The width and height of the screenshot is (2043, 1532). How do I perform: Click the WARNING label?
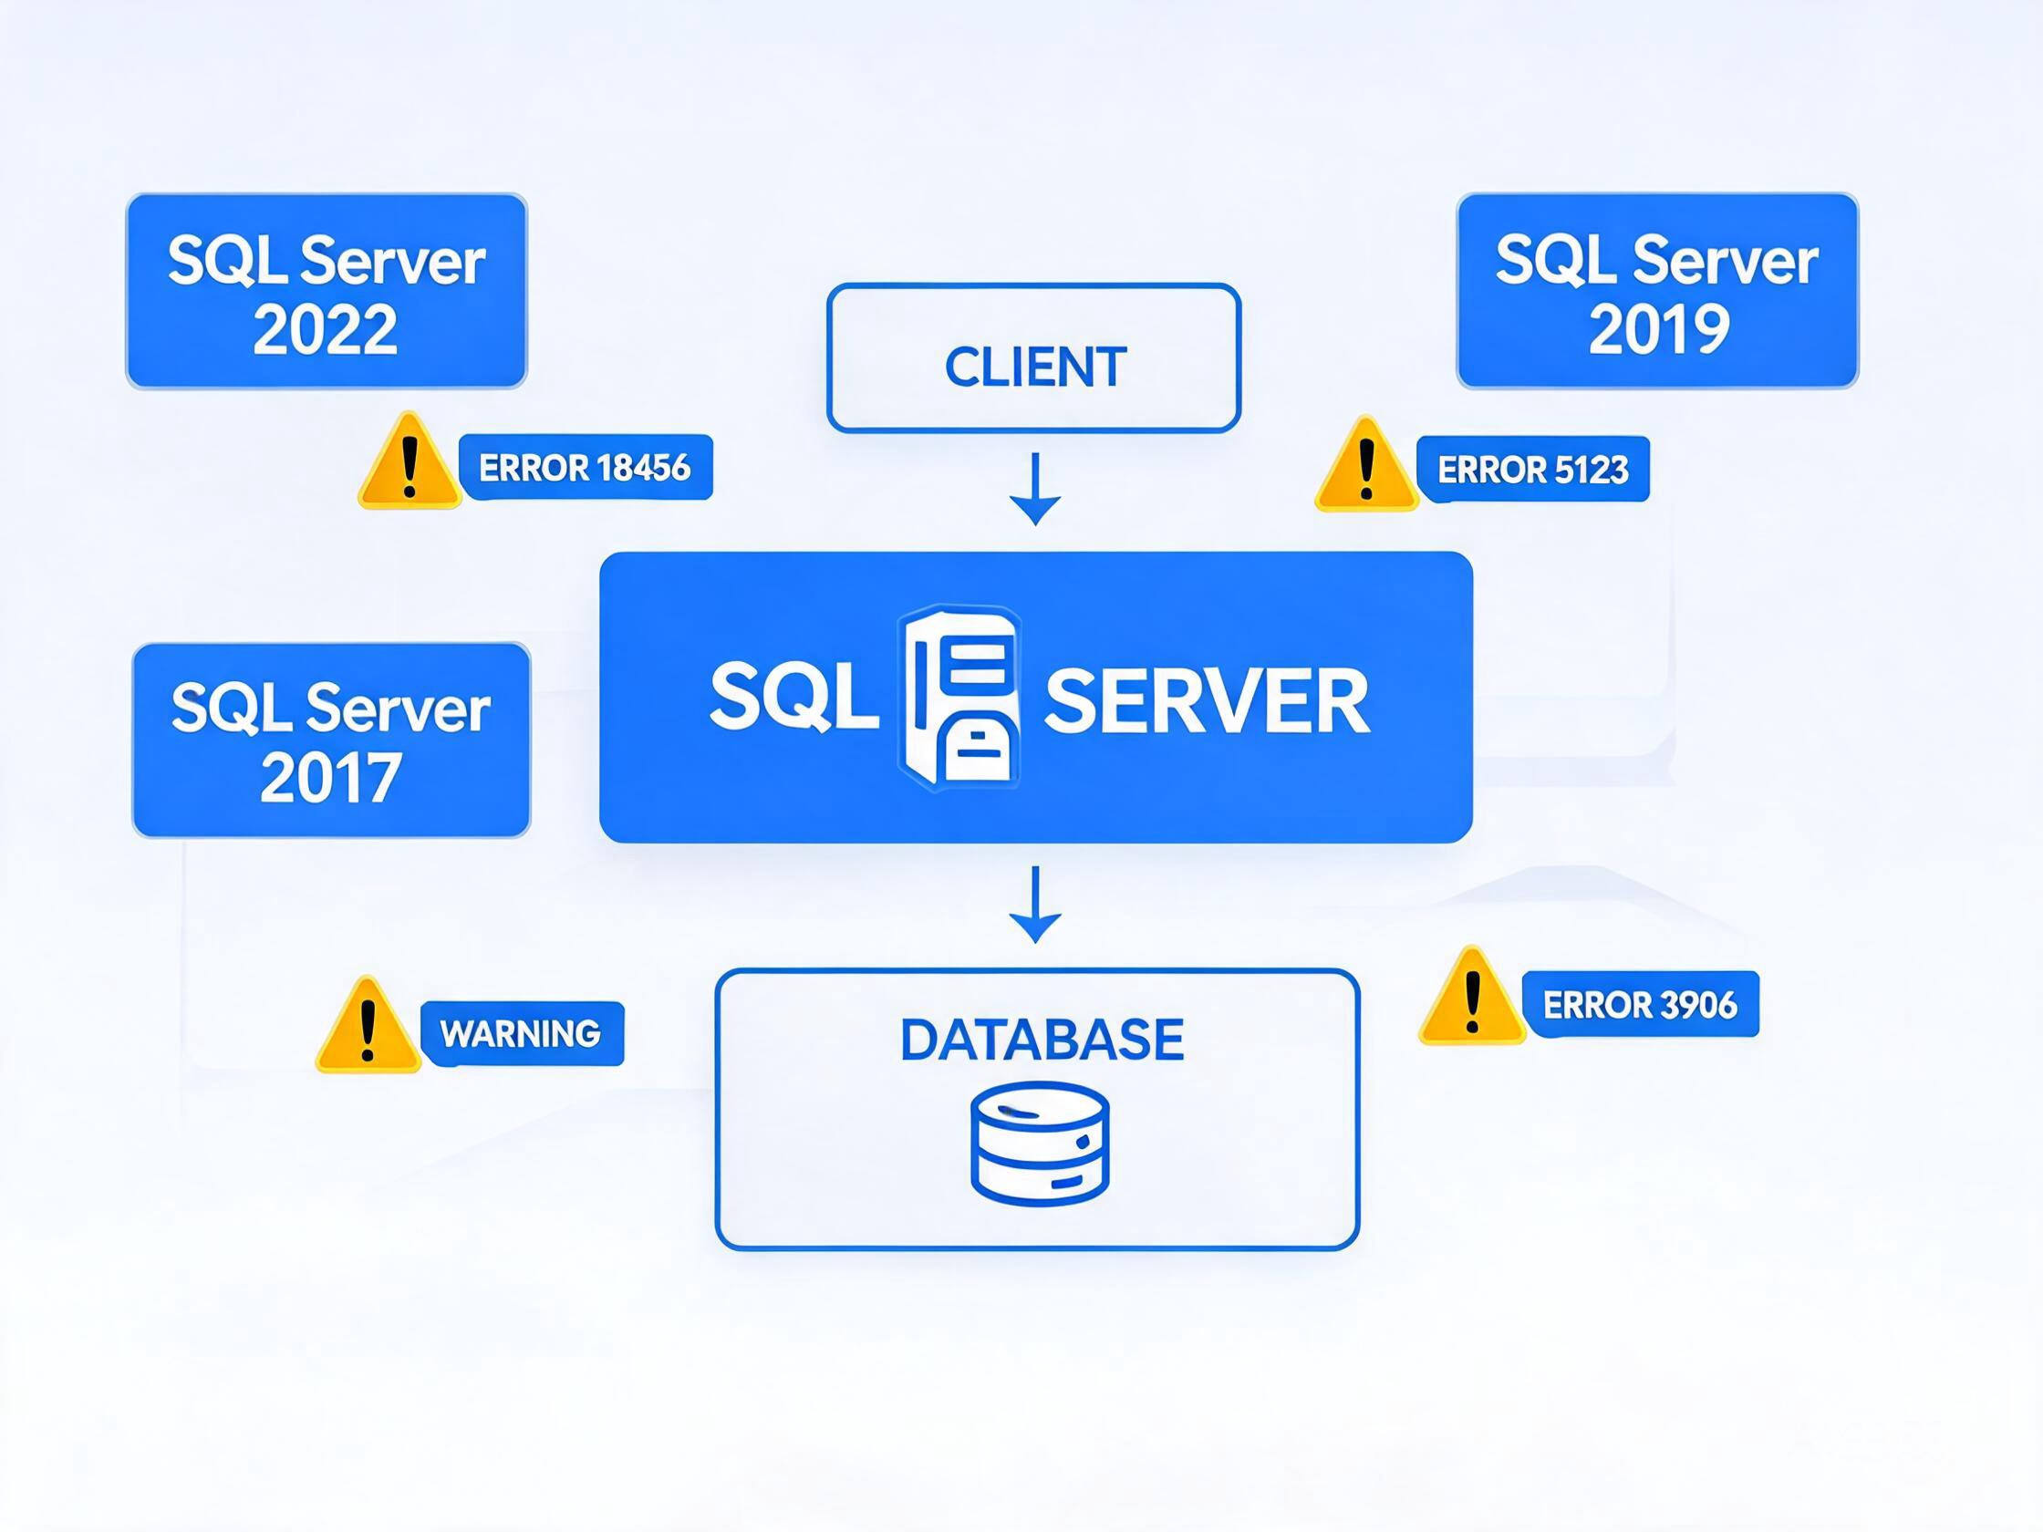522,1033
